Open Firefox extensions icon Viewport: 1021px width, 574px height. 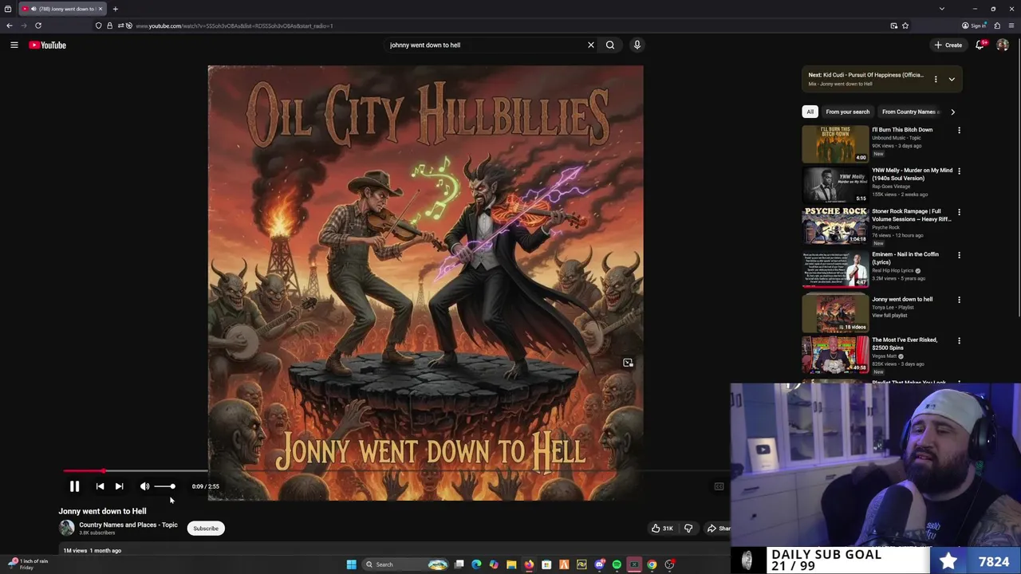point(997,26)
